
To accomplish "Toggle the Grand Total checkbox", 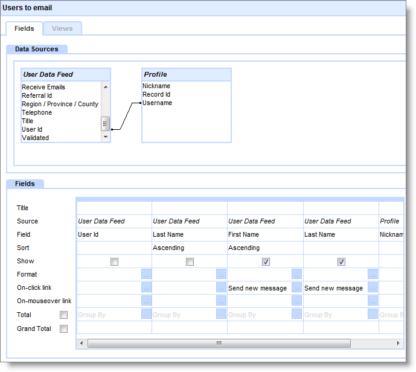I will 63,329.
